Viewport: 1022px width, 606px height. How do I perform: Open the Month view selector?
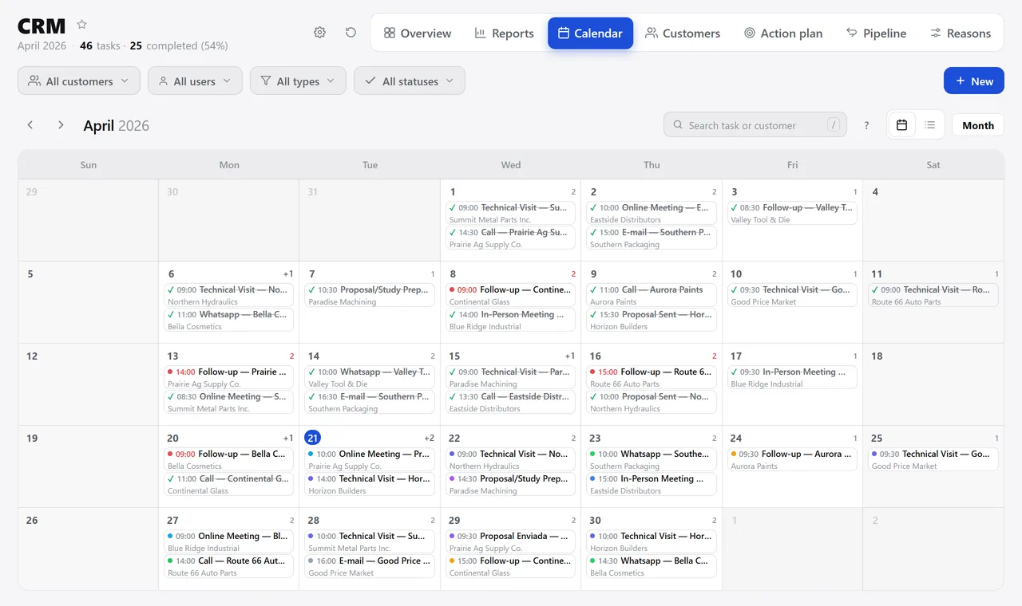pyautogui.click(x=977, y=125)
